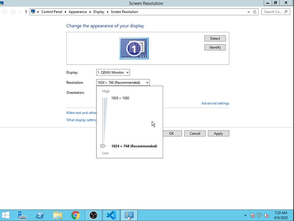
Task: Launch Google Chrome from the taskbar
Action: click(x=75, y=215)
